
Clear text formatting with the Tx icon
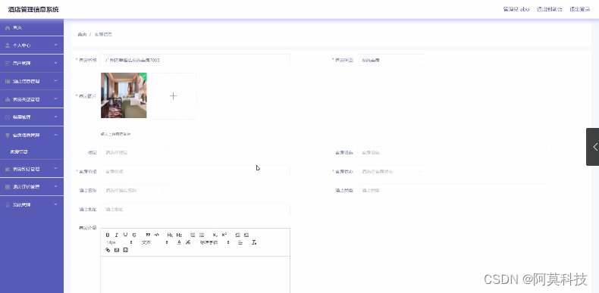click(254, 242)
